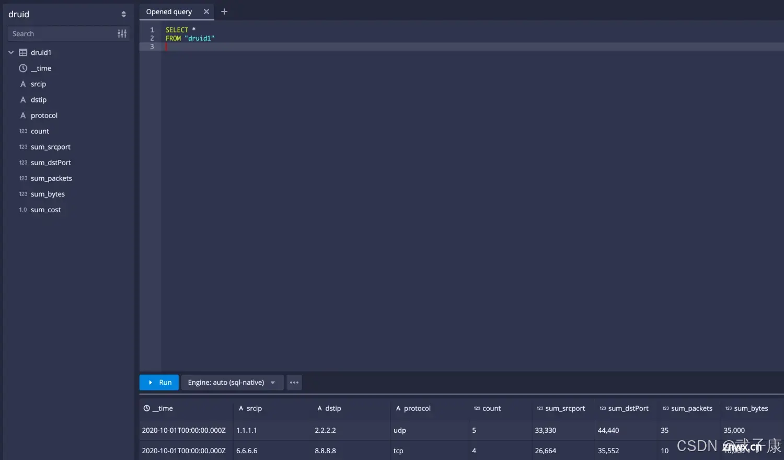Image resolution: width=784 pixels, height=460 pixels.
Task: Click the 33,330 sum_srcport cell
Action: click(563, 430)
